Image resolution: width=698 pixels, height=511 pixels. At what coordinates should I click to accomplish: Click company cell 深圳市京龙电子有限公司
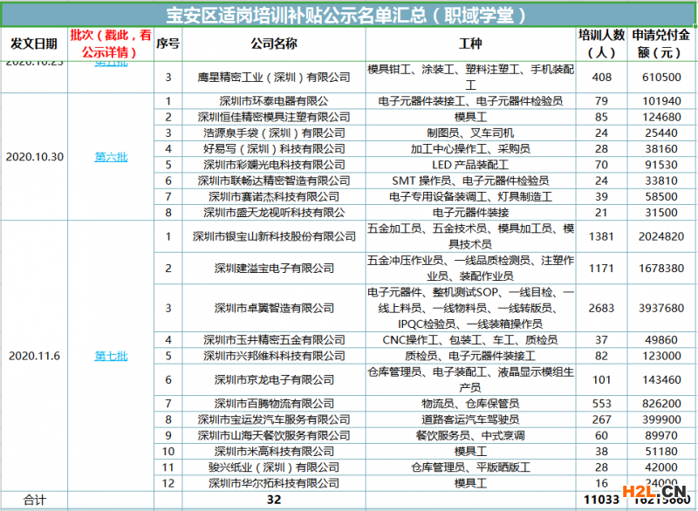274,380
